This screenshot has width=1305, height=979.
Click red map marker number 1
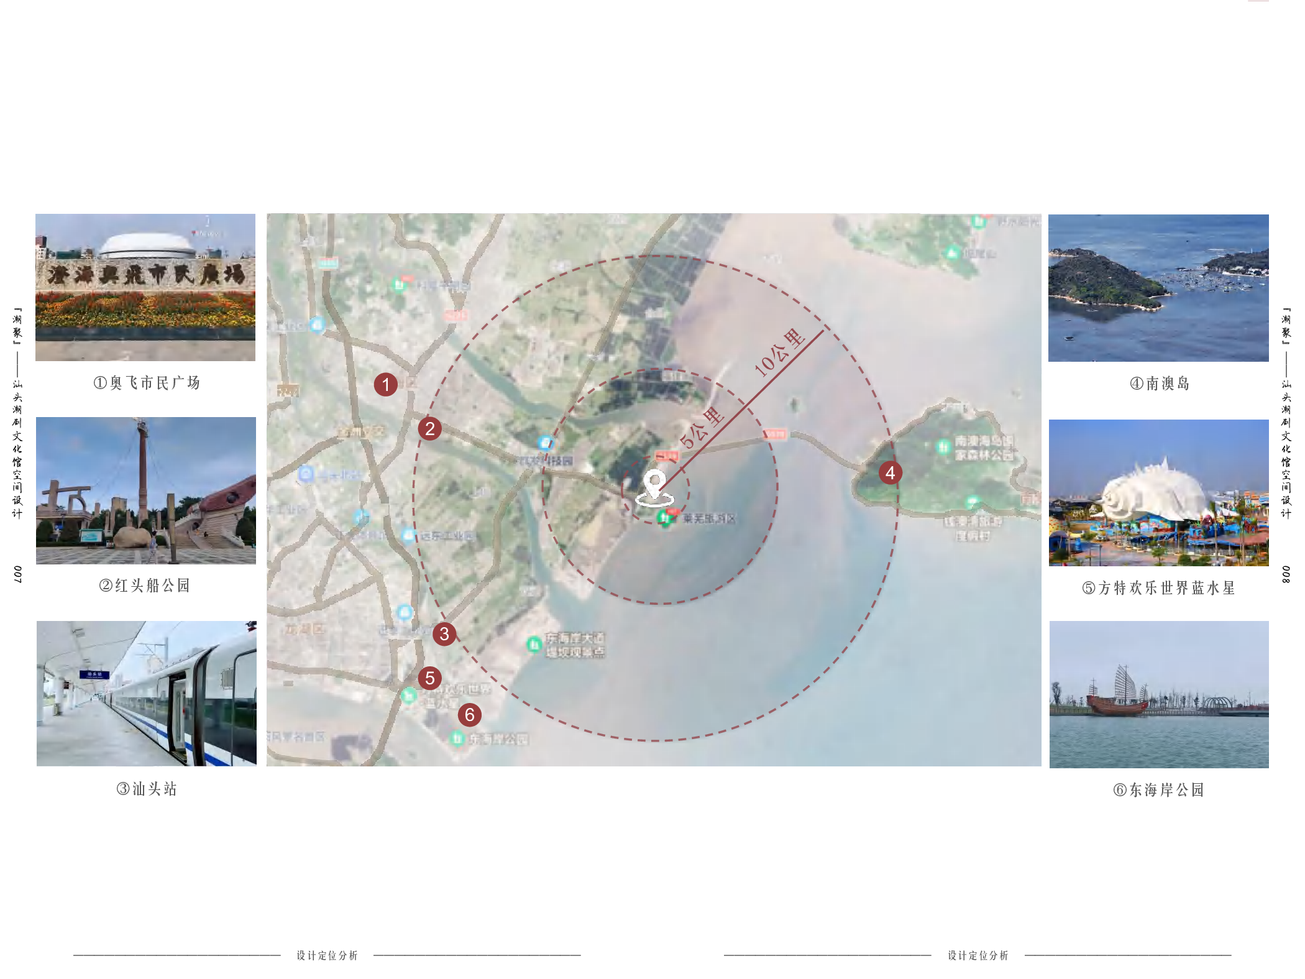[385, 384]
